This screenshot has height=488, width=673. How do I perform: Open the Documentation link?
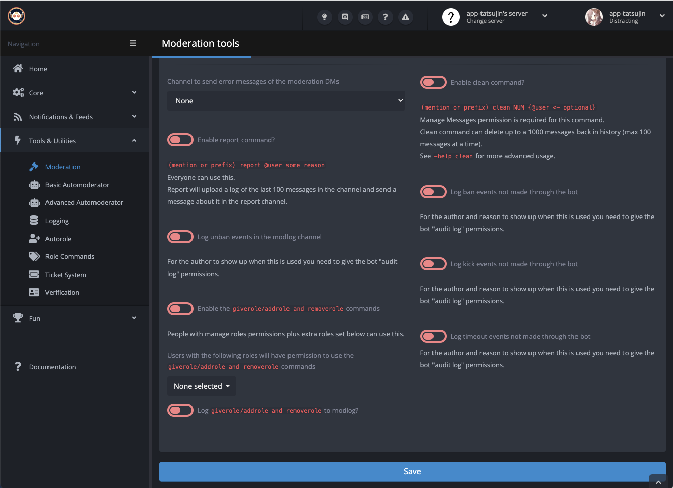(53, 367)
